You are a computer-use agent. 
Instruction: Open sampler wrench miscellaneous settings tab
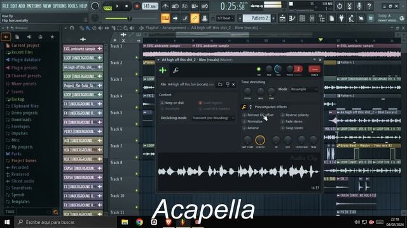tap(176, 70)
